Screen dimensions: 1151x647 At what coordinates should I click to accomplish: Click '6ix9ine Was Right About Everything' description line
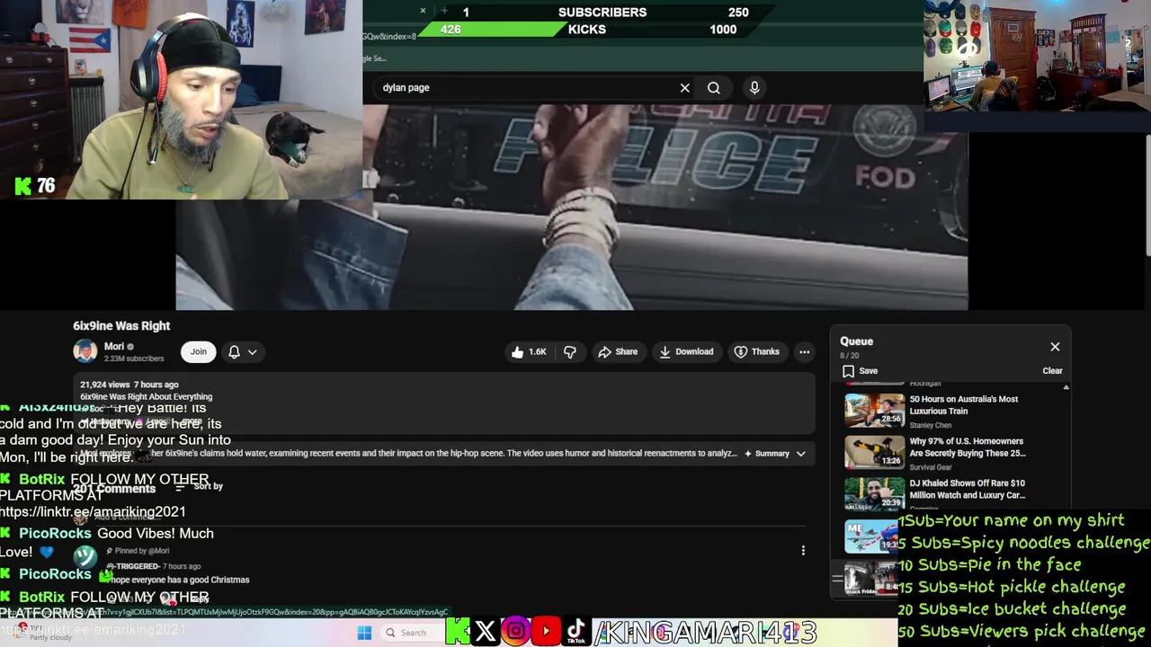146,396
